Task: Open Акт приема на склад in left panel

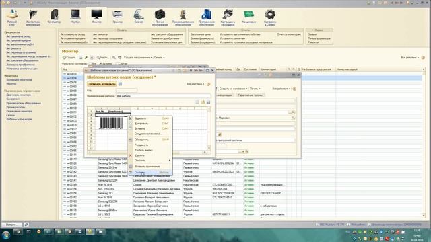Action: point(18,36)
